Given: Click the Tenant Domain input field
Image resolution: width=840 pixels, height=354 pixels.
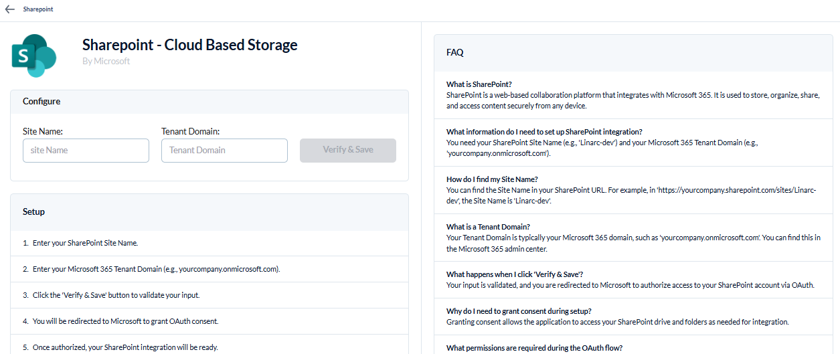Looking at the screenshot, I should tap(224, 151).
